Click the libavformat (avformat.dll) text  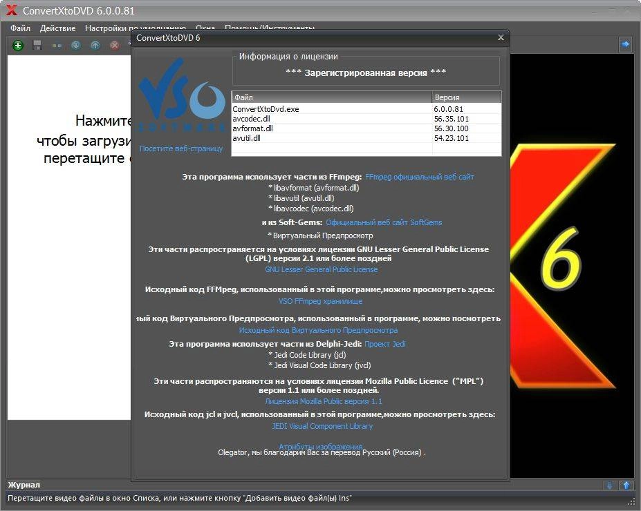pos(314,188)
